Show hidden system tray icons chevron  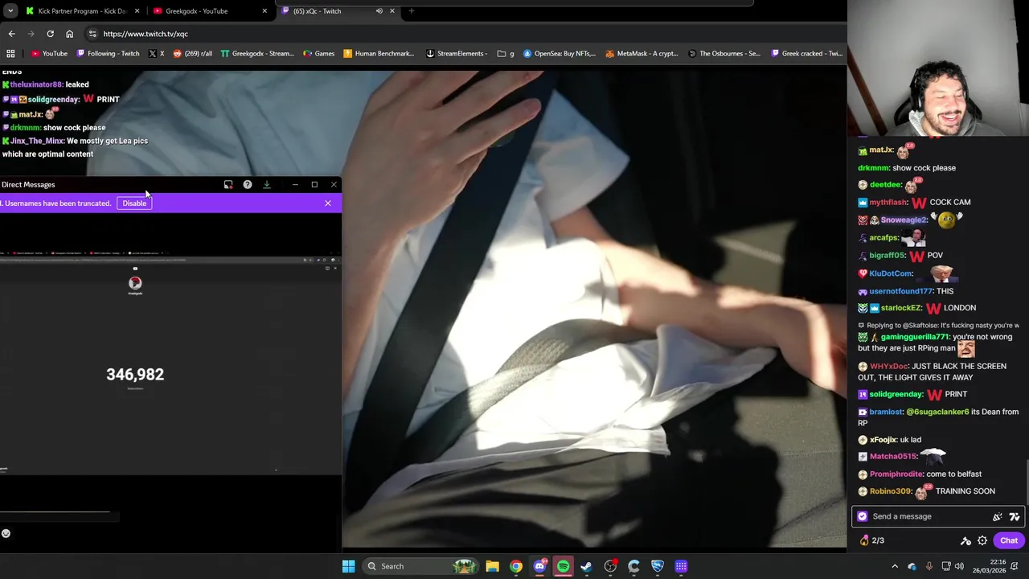[895, 566]
